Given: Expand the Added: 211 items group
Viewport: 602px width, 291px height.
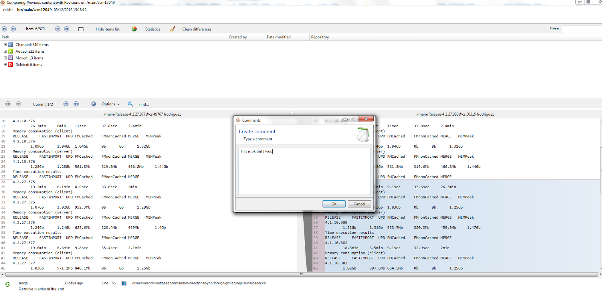Looking at the screenshot, I should pyautogui.click(x=5, y=51).
